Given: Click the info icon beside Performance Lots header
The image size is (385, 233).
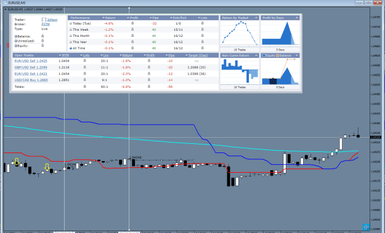Looking at the screenshot, I should (x=199, y=18).
